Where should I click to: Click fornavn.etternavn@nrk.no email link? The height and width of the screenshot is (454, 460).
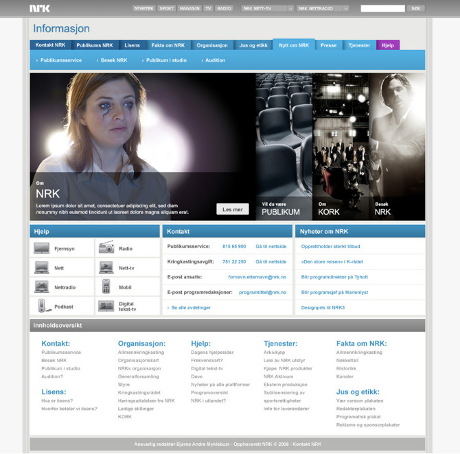257,276
